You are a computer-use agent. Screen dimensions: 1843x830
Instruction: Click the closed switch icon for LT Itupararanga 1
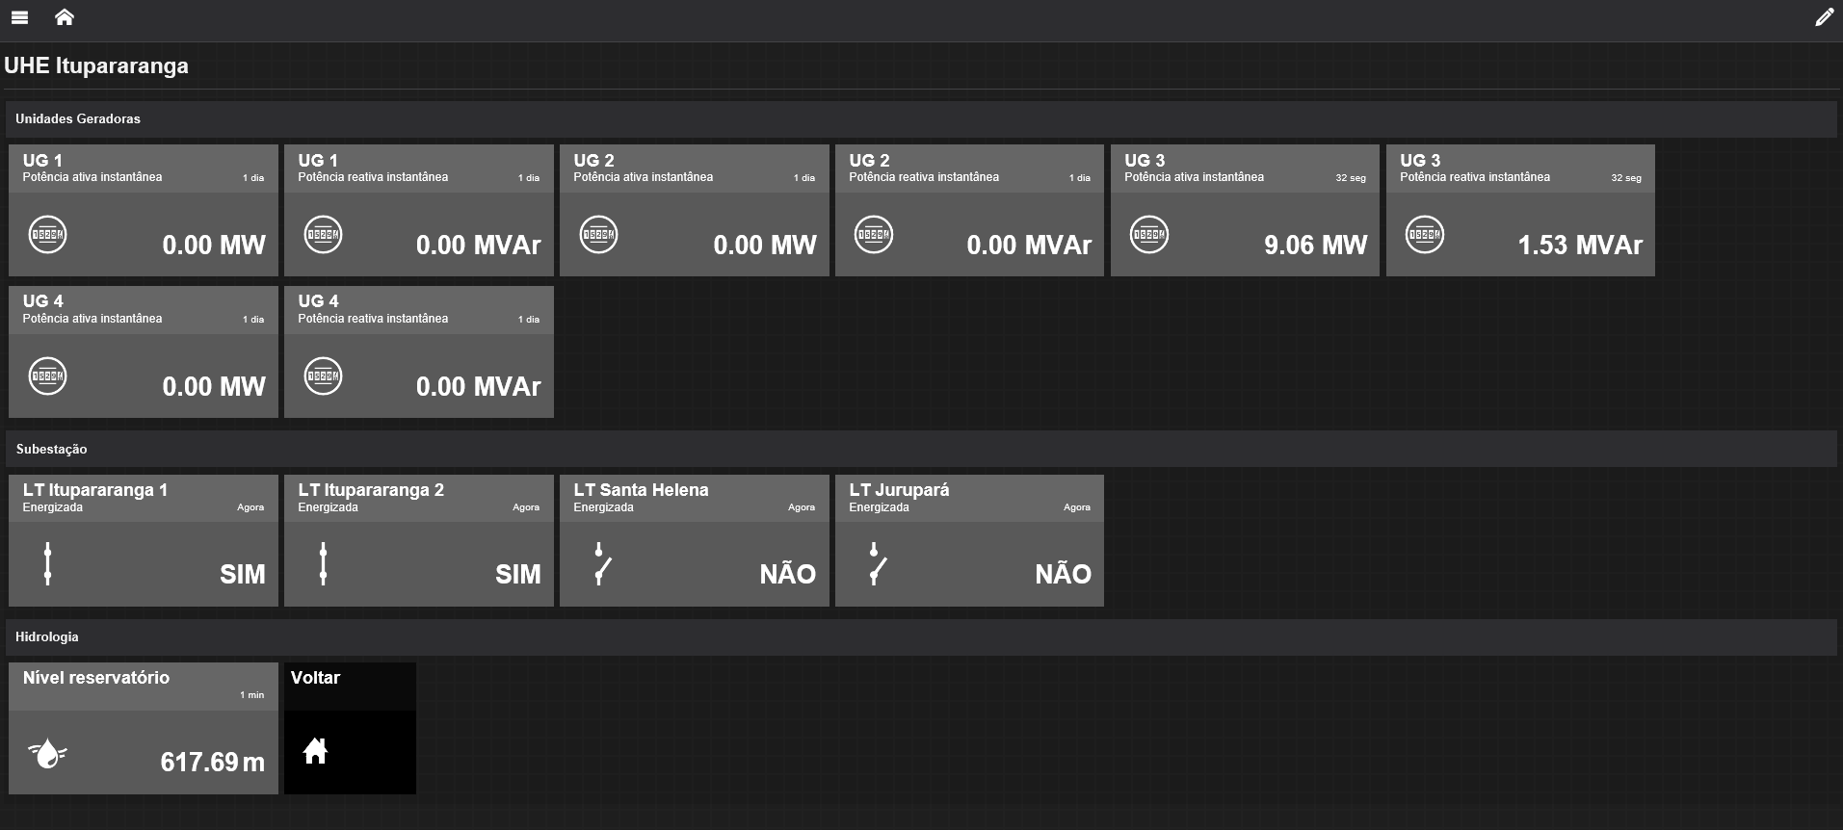click(x=47, y=564)
